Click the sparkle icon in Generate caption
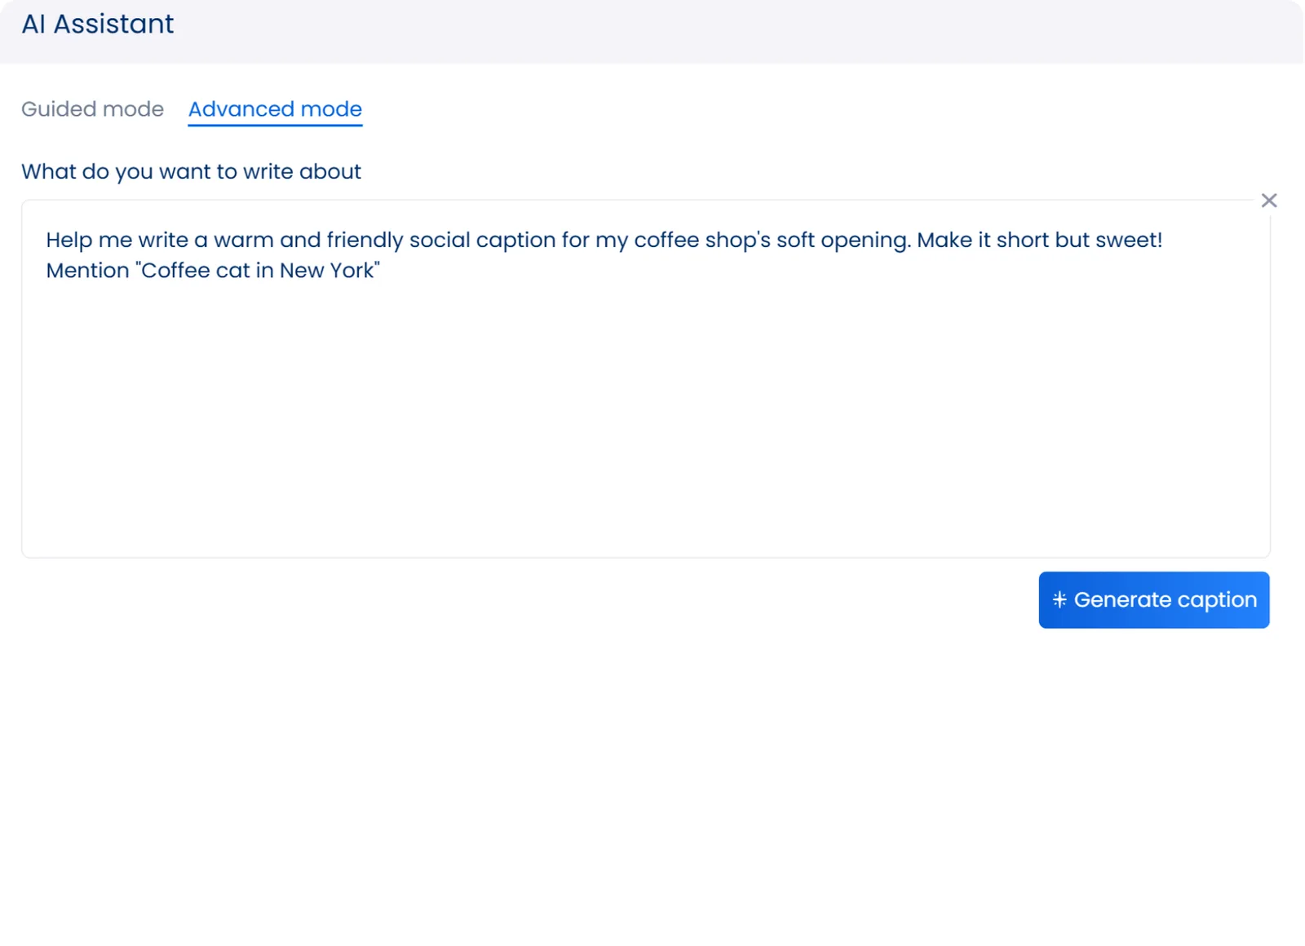Image resolution: width=1305 pixels, height=946 pixels. [x=1059, y=600]
